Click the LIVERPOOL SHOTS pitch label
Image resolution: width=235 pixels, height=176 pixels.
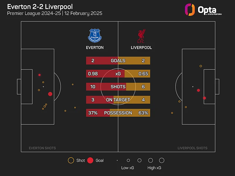192,148
